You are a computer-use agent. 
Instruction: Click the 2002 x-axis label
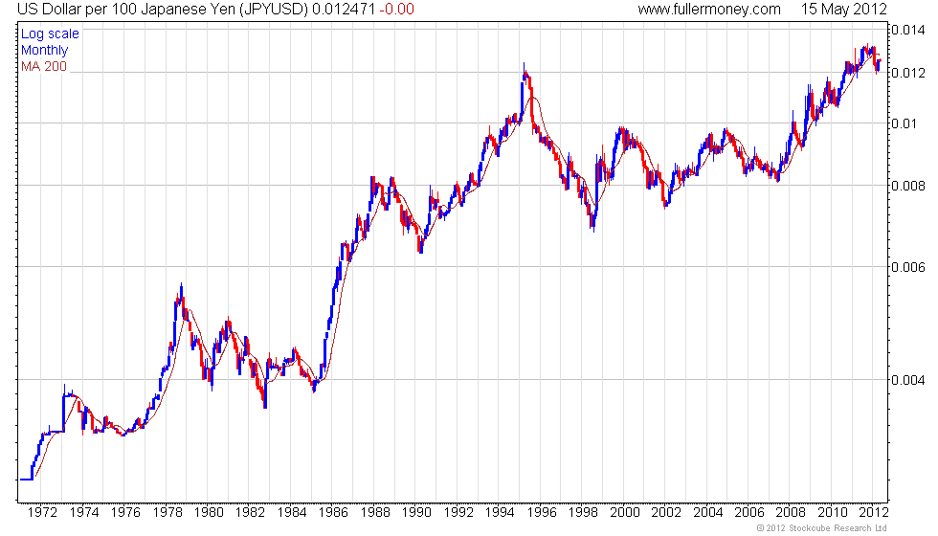click(666, 513)
